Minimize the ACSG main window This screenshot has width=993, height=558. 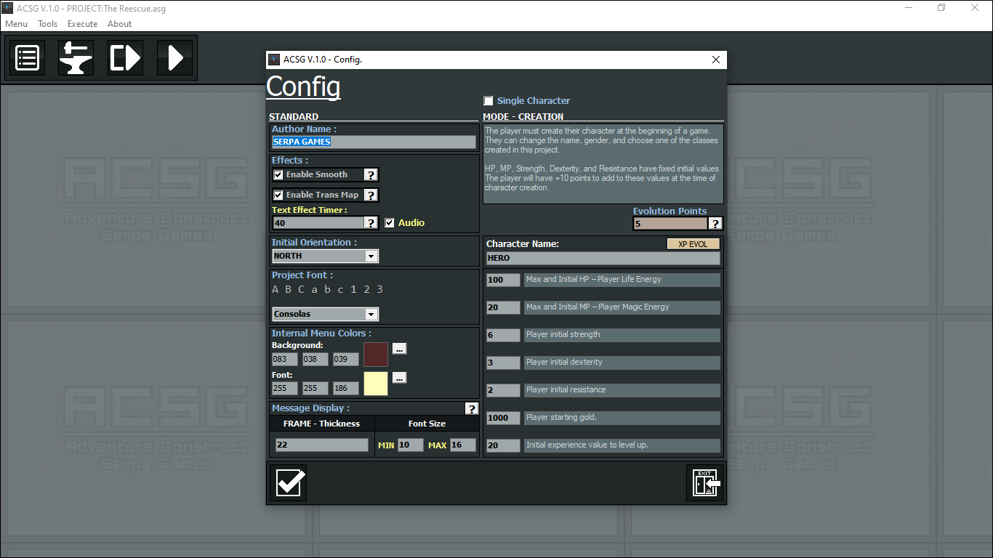click(x=909, y=8)
